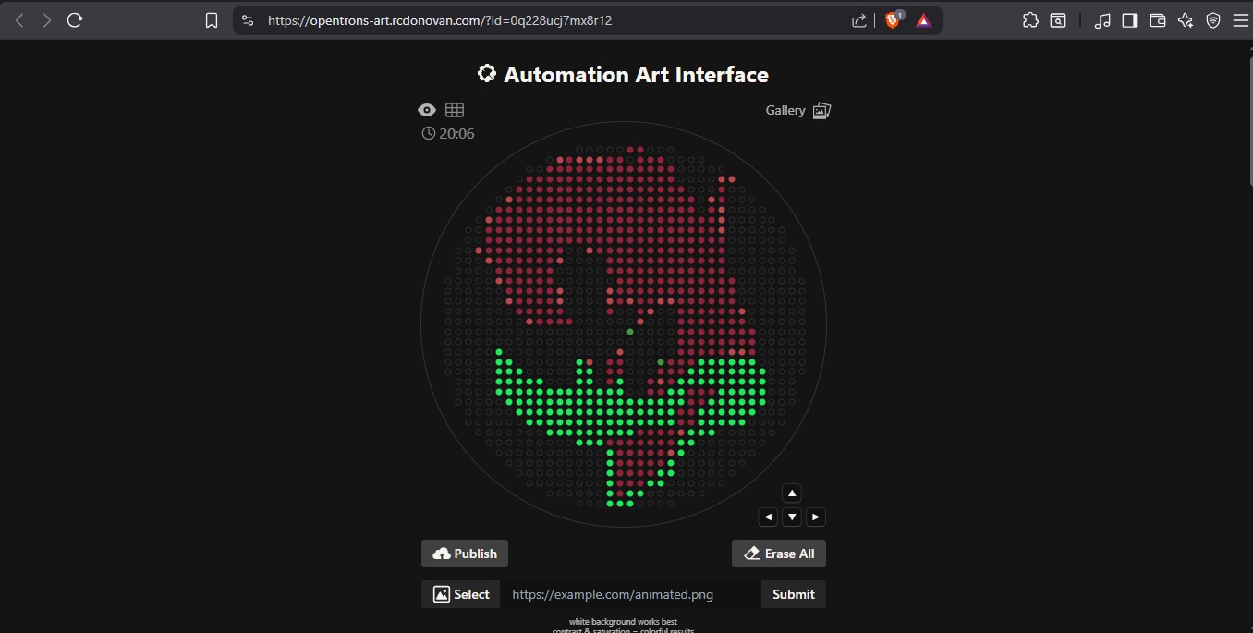Shift the art right with right arrow

[816, 517]
